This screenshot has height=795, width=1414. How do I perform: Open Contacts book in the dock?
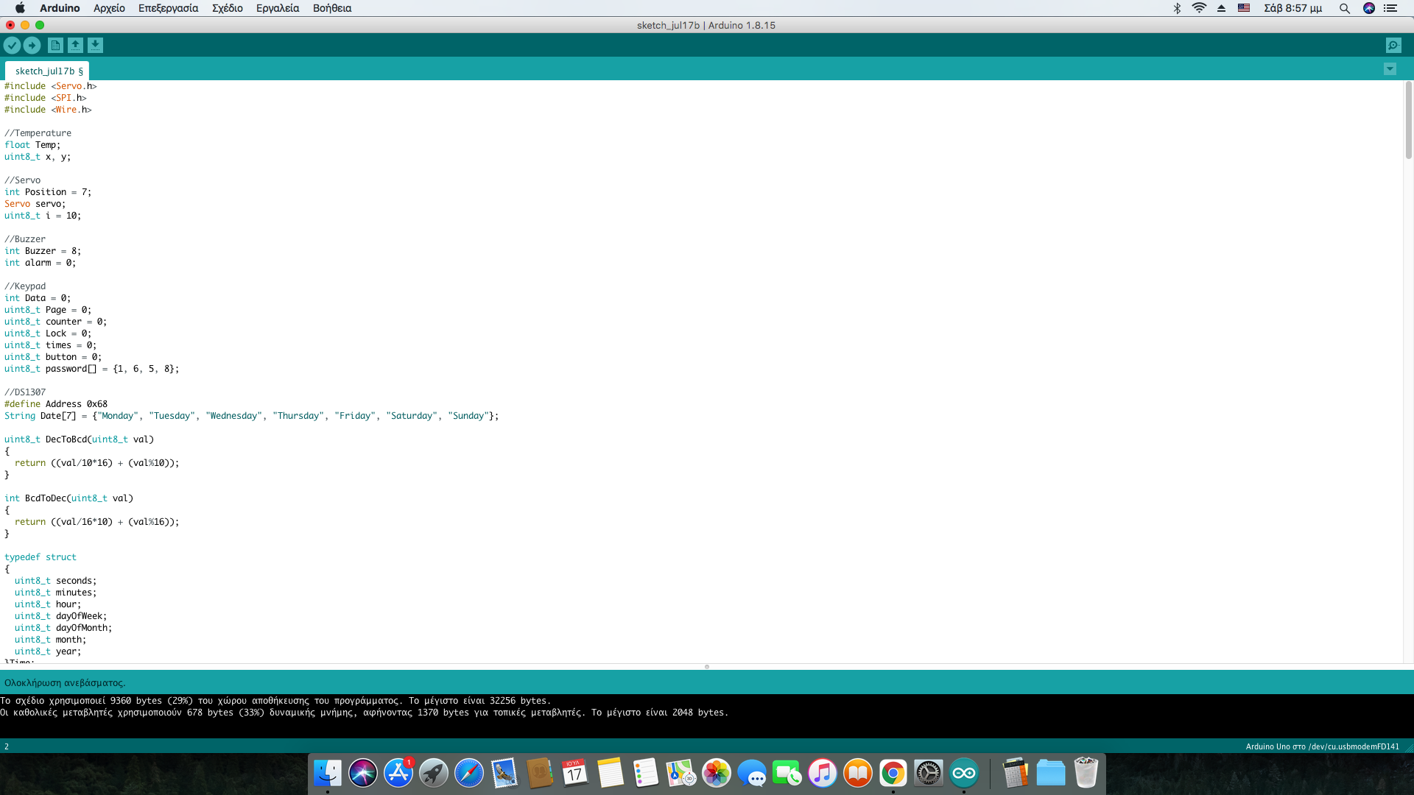[540, 773]
